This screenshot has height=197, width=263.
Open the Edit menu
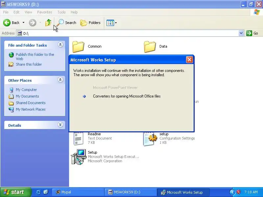tap(16, 12)
